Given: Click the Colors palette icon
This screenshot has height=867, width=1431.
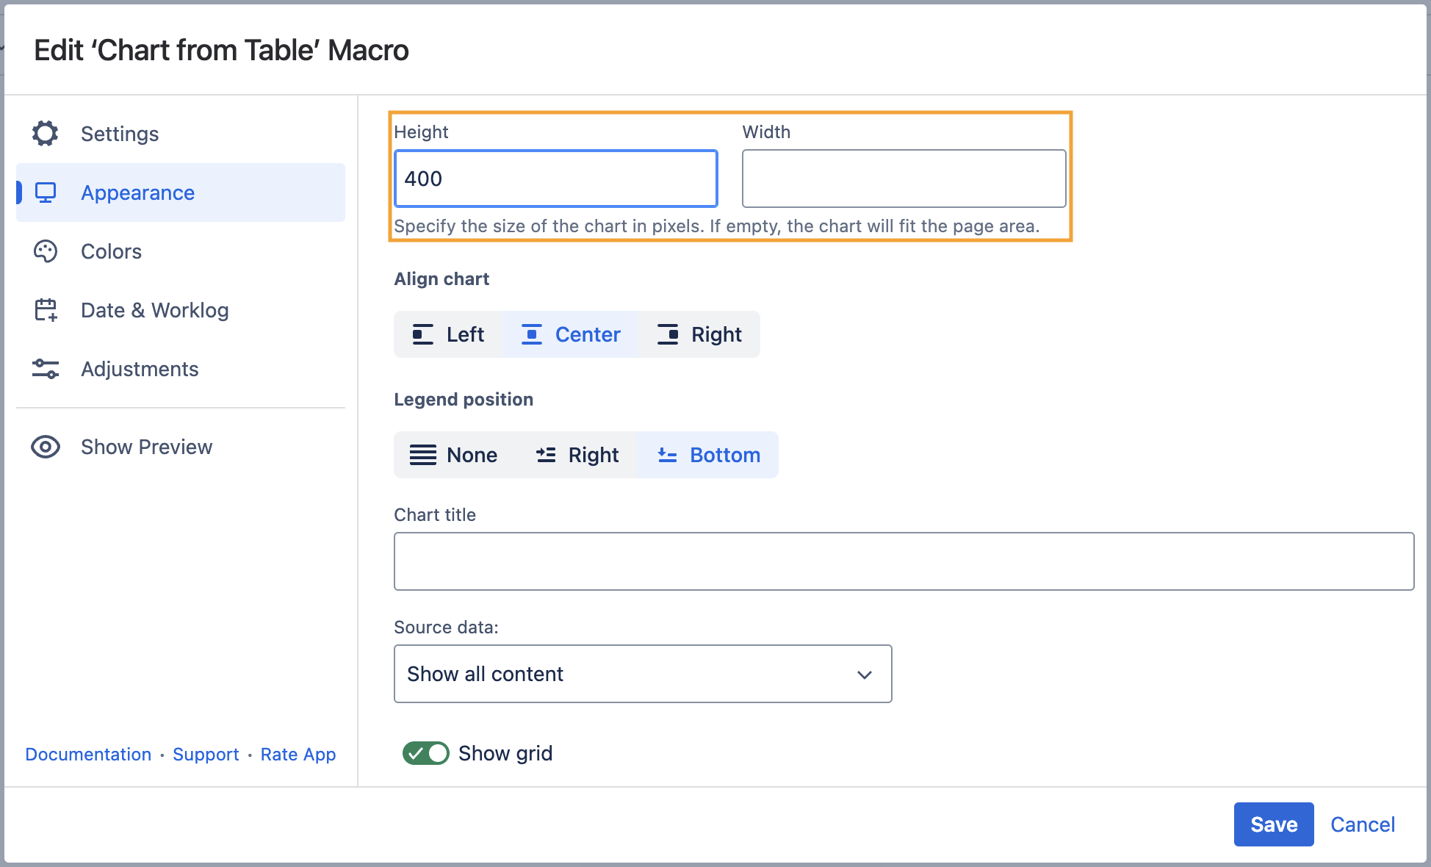Looking at the screenshot, I should [x=46, y=251].
